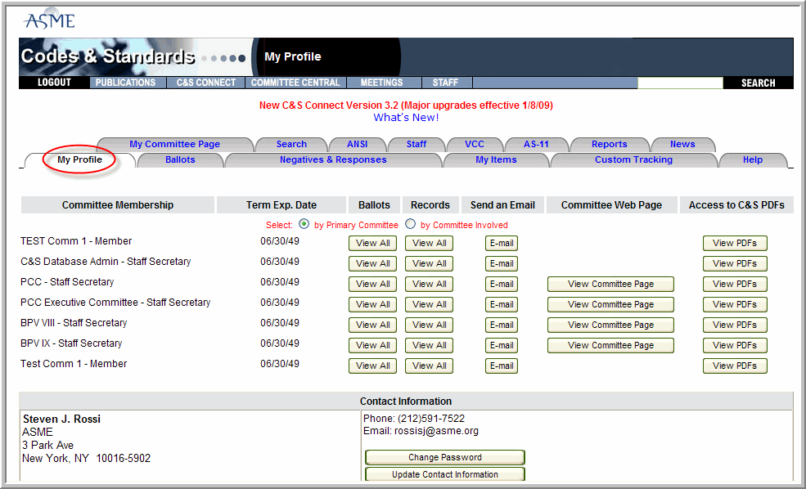Open the C&S CONNECT menu item
The height and width of the screenshot is (489, 806).
tap(205, 83)
